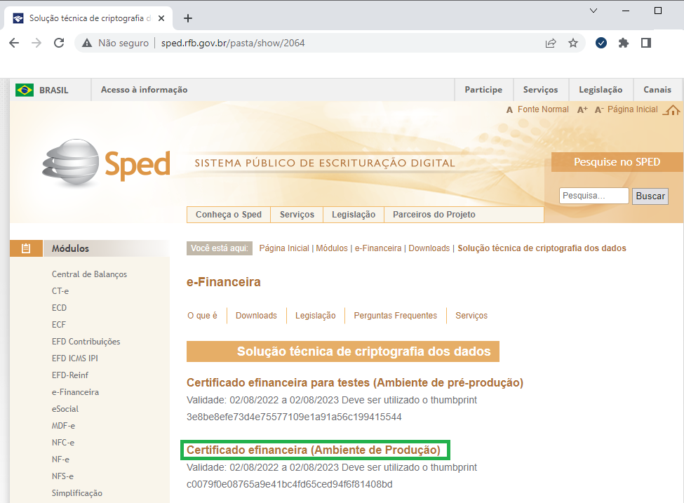
Task: Select 'EFD Contribuições' in sidebar
Action: tap(86, 342)
